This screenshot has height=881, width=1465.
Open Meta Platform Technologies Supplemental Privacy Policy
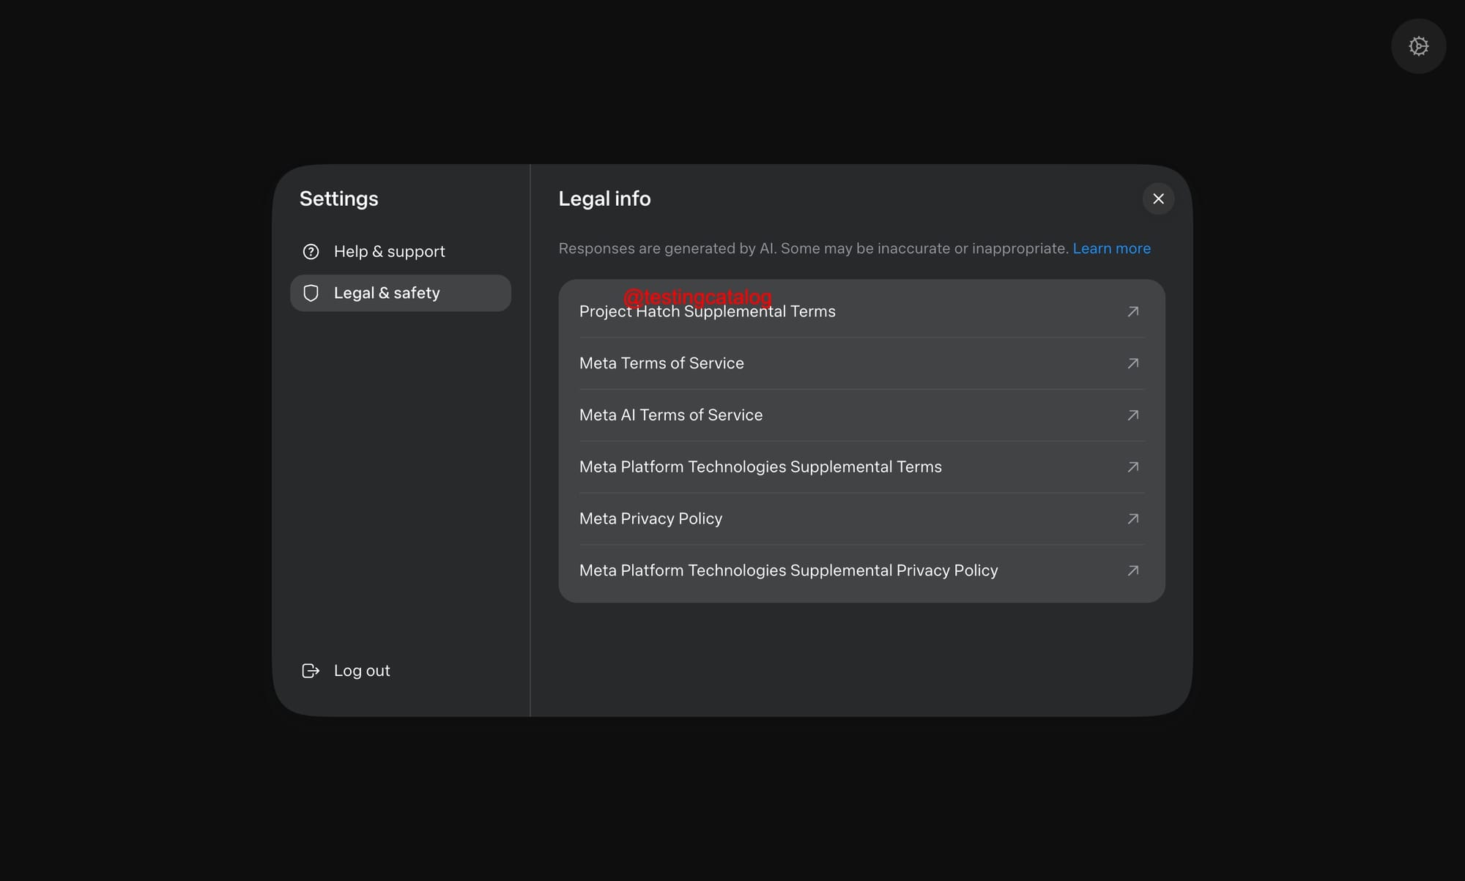[861, 570]
